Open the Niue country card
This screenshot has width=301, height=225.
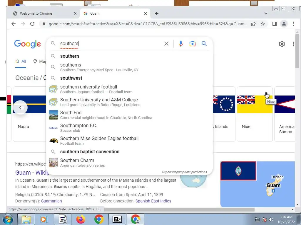255,114
